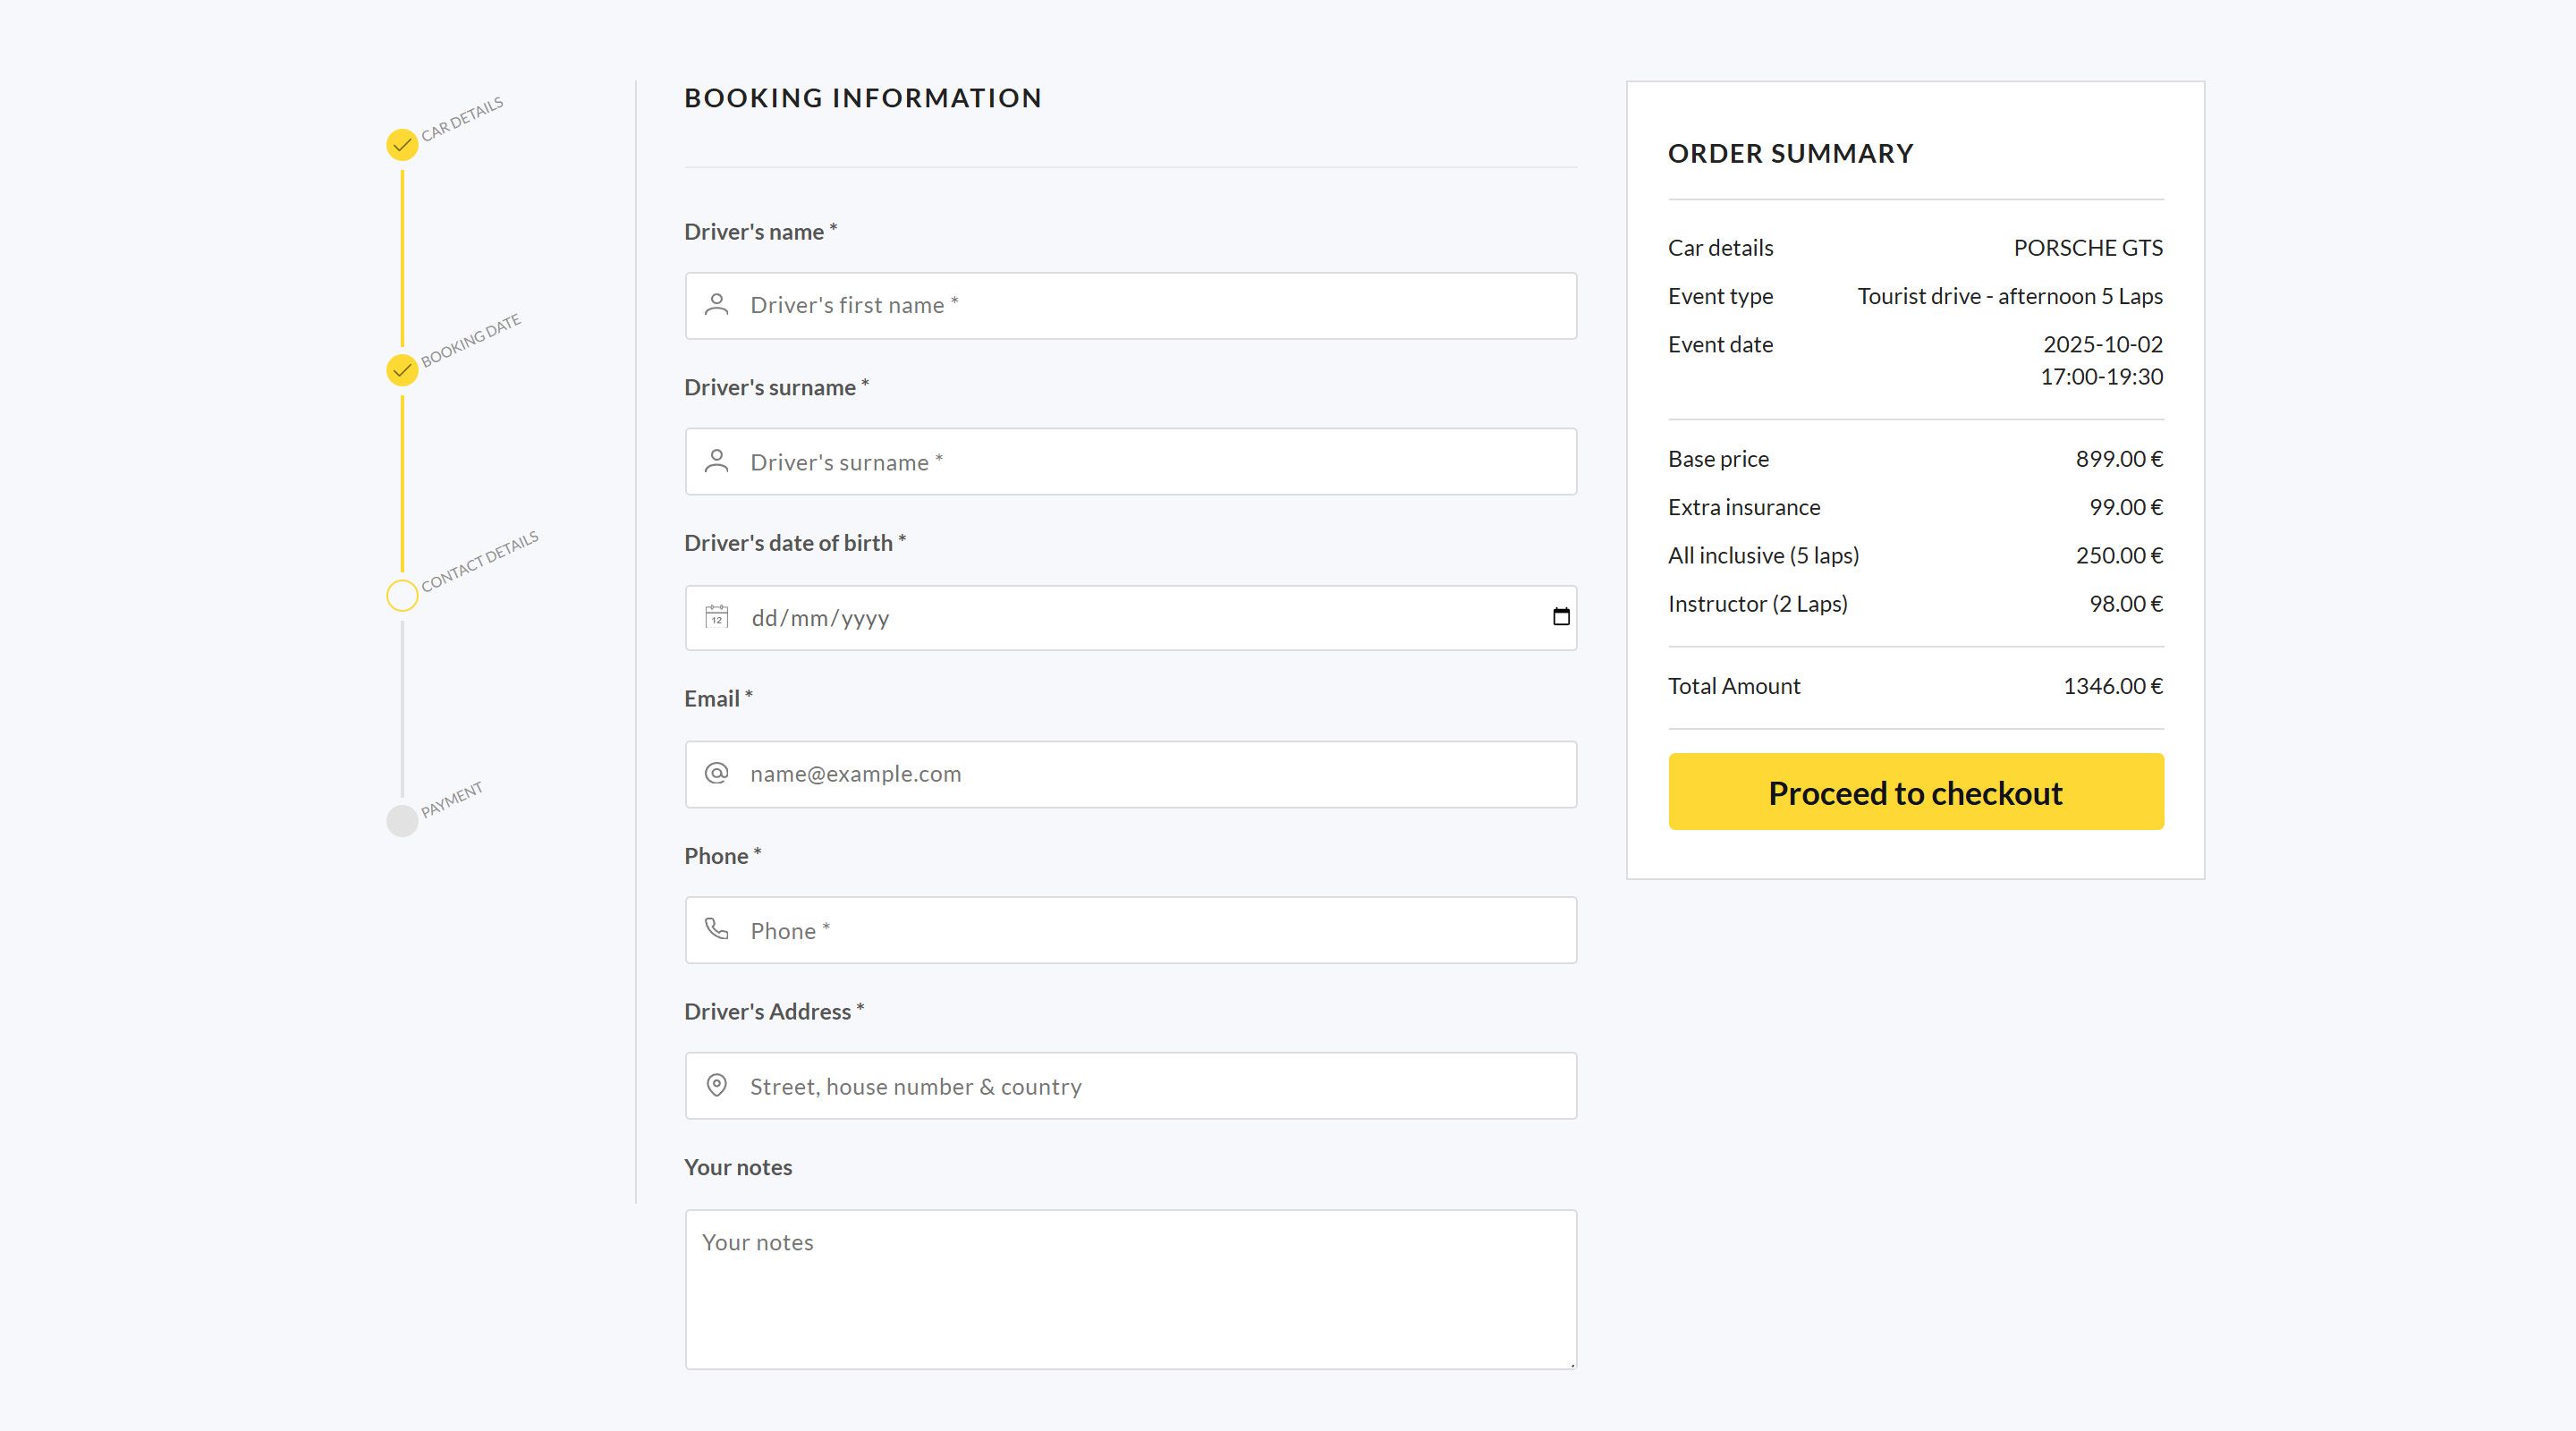This screenshot has height=1431, width=2576.
Task: Go to the Booking Date step label
Action: (471, 340)
